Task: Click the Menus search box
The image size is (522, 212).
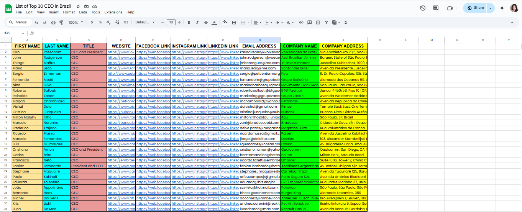Action: 18,23
